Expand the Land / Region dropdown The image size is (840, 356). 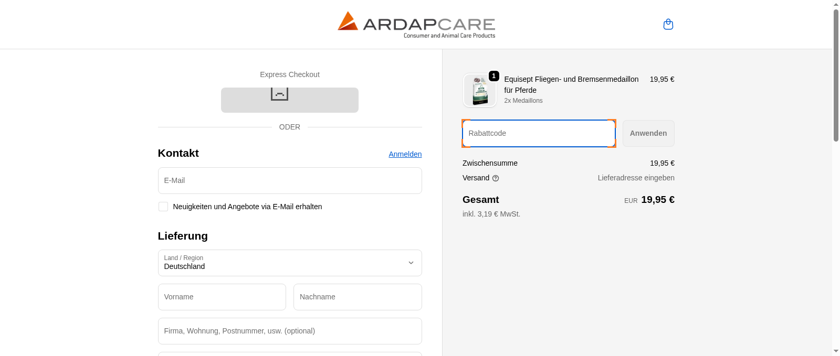tap(290, 263)
